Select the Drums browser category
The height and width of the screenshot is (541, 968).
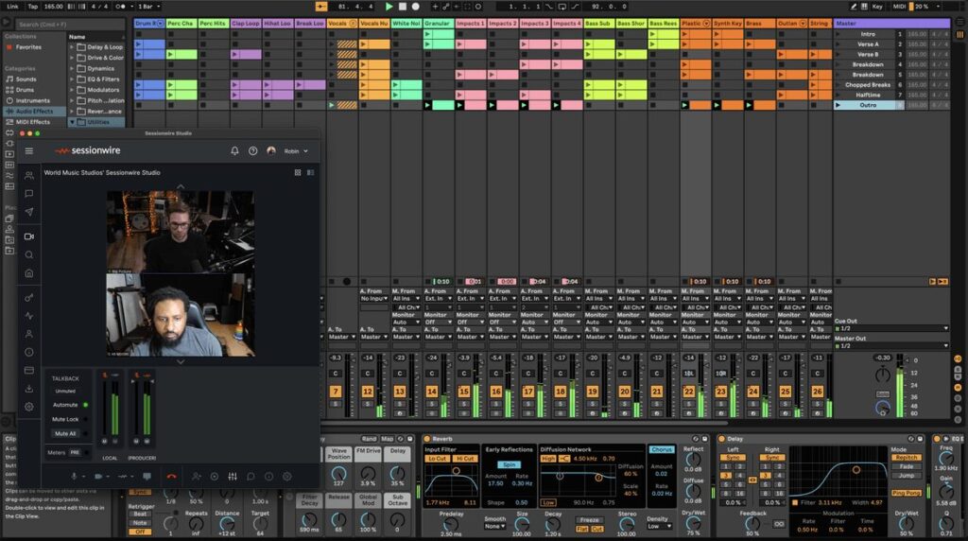[26, 90]
